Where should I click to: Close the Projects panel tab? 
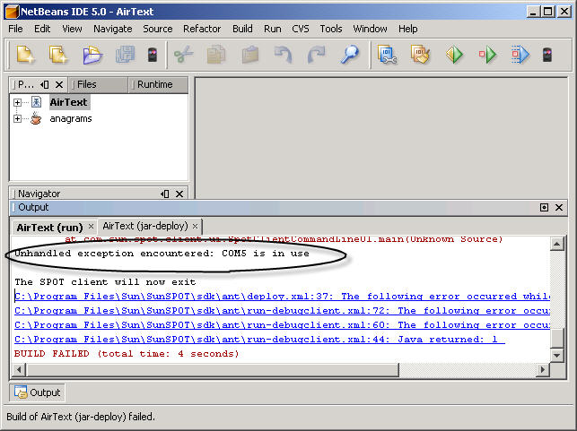pyautogui.click(x=59, y=84)
